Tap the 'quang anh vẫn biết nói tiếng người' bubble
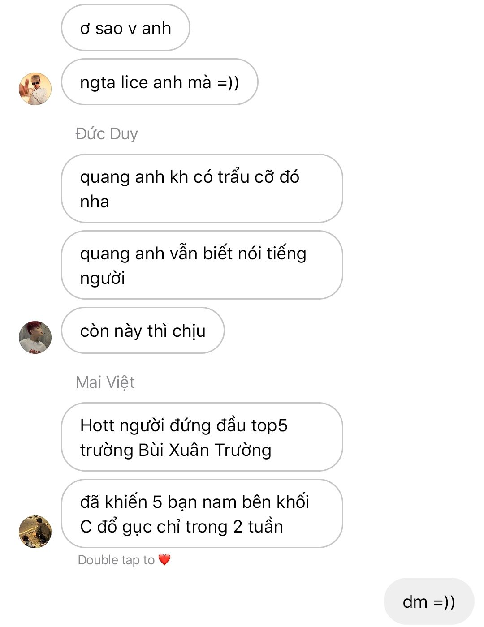The width and height of the screenshot is (484, 627). (202, 265)
